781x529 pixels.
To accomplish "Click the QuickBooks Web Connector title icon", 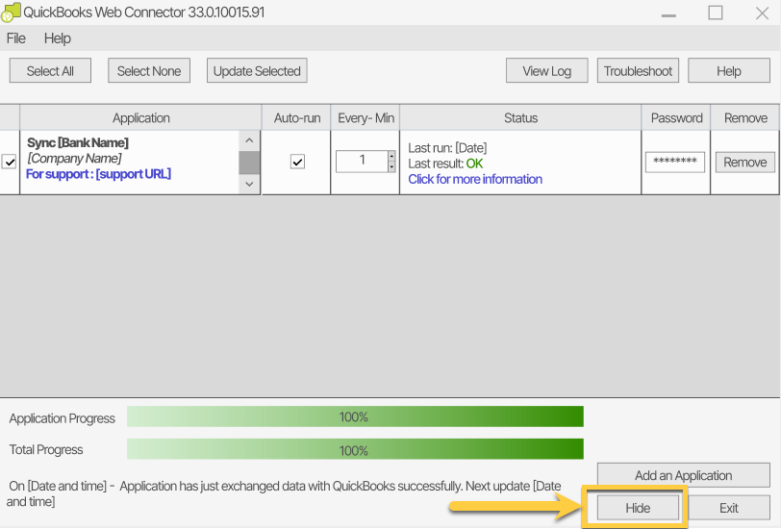I will (x=10, y=13).
